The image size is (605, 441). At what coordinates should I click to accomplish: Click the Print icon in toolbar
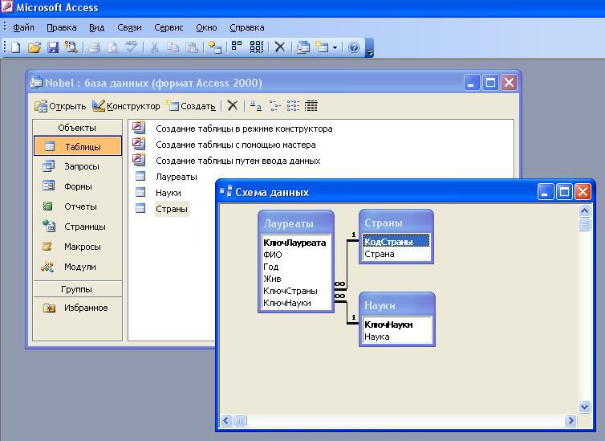[94, 47]
